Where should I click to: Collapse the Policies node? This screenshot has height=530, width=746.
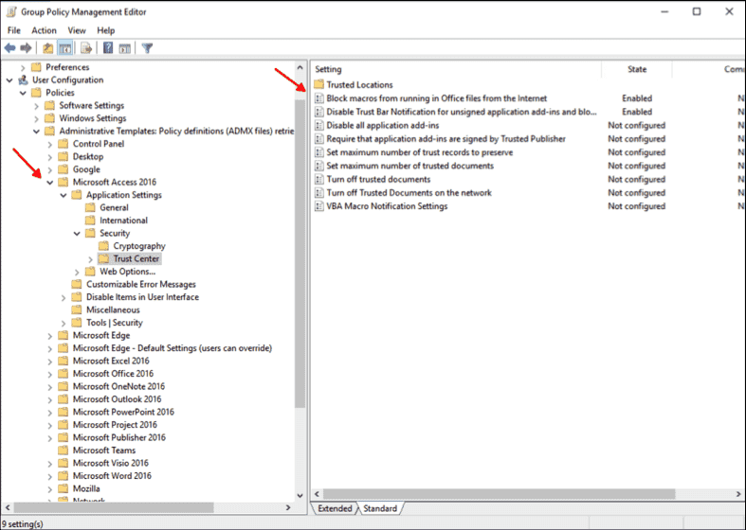(23, 93)
